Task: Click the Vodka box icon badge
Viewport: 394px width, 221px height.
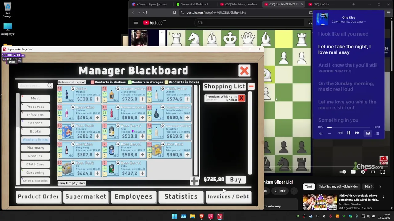Action: (73, 89)
